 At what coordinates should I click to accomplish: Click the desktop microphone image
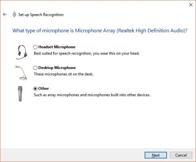tap(21, 73)
